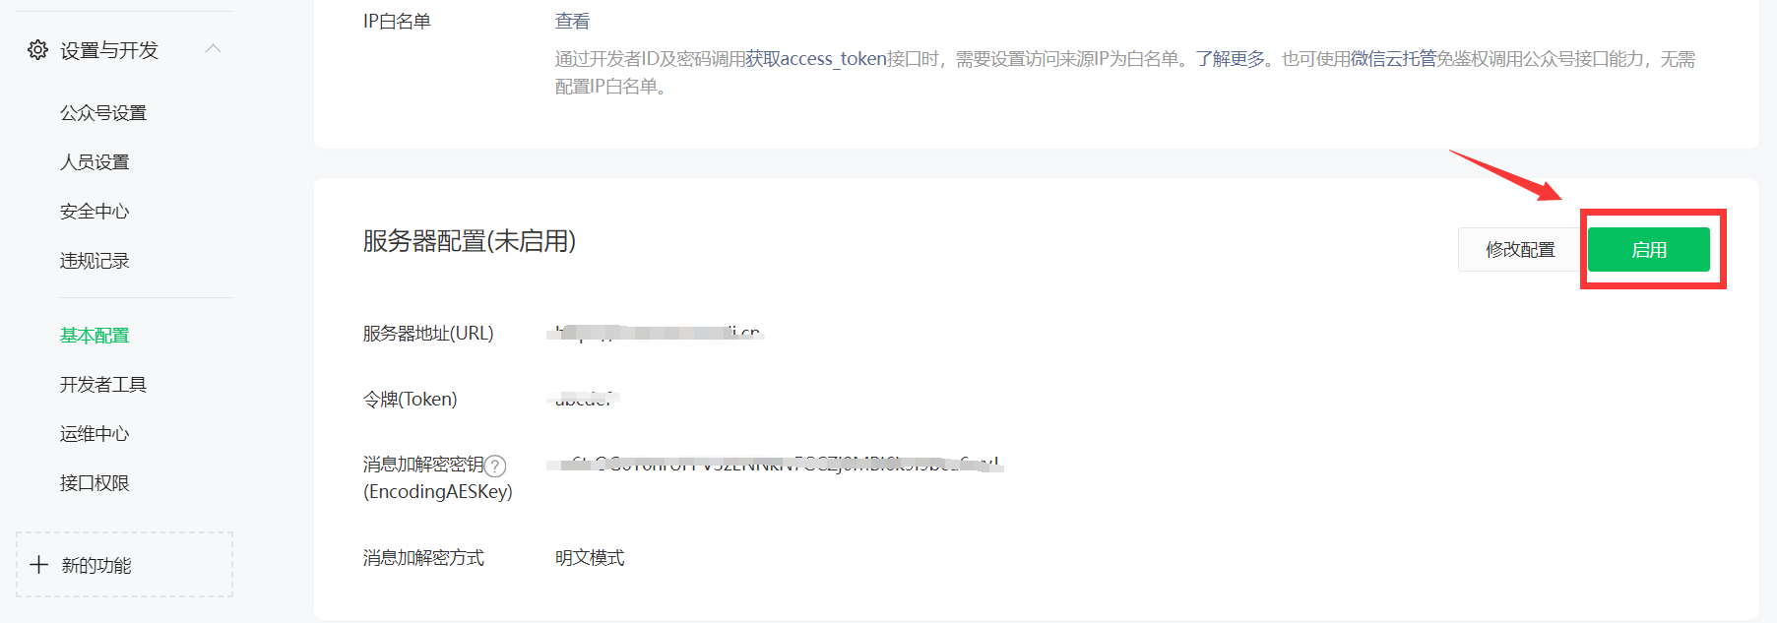Enable server config with 启用 button

(1649, 250)
